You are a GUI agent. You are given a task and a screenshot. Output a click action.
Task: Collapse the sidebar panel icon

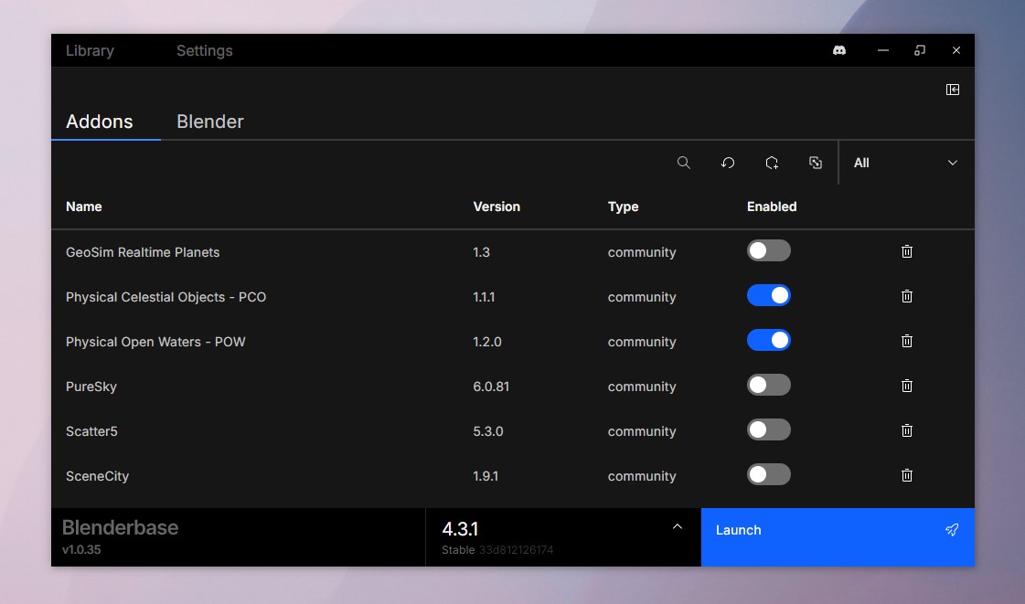(953, 90)
